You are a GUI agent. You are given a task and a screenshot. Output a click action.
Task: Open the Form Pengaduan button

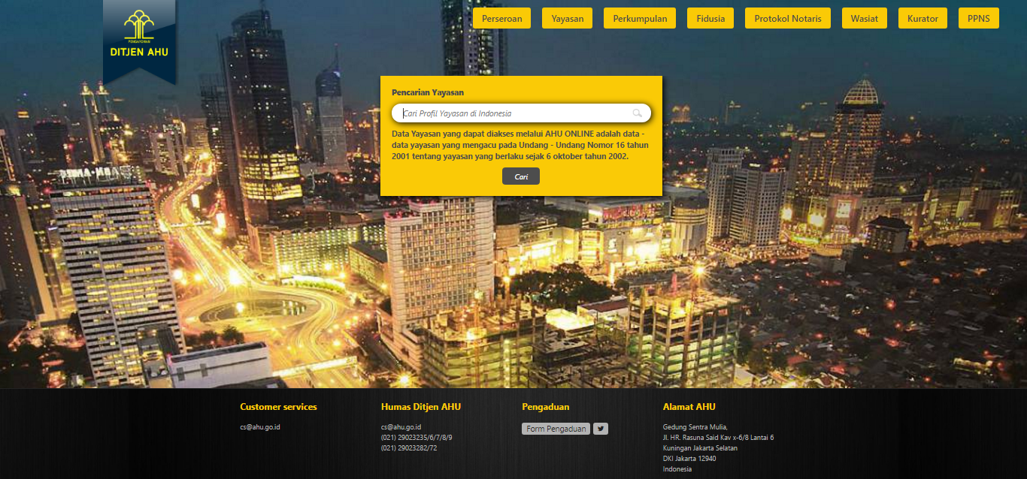(x=556, y=429)
